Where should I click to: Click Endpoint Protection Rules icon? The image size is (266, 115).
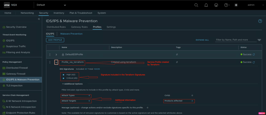pos(4,113)
